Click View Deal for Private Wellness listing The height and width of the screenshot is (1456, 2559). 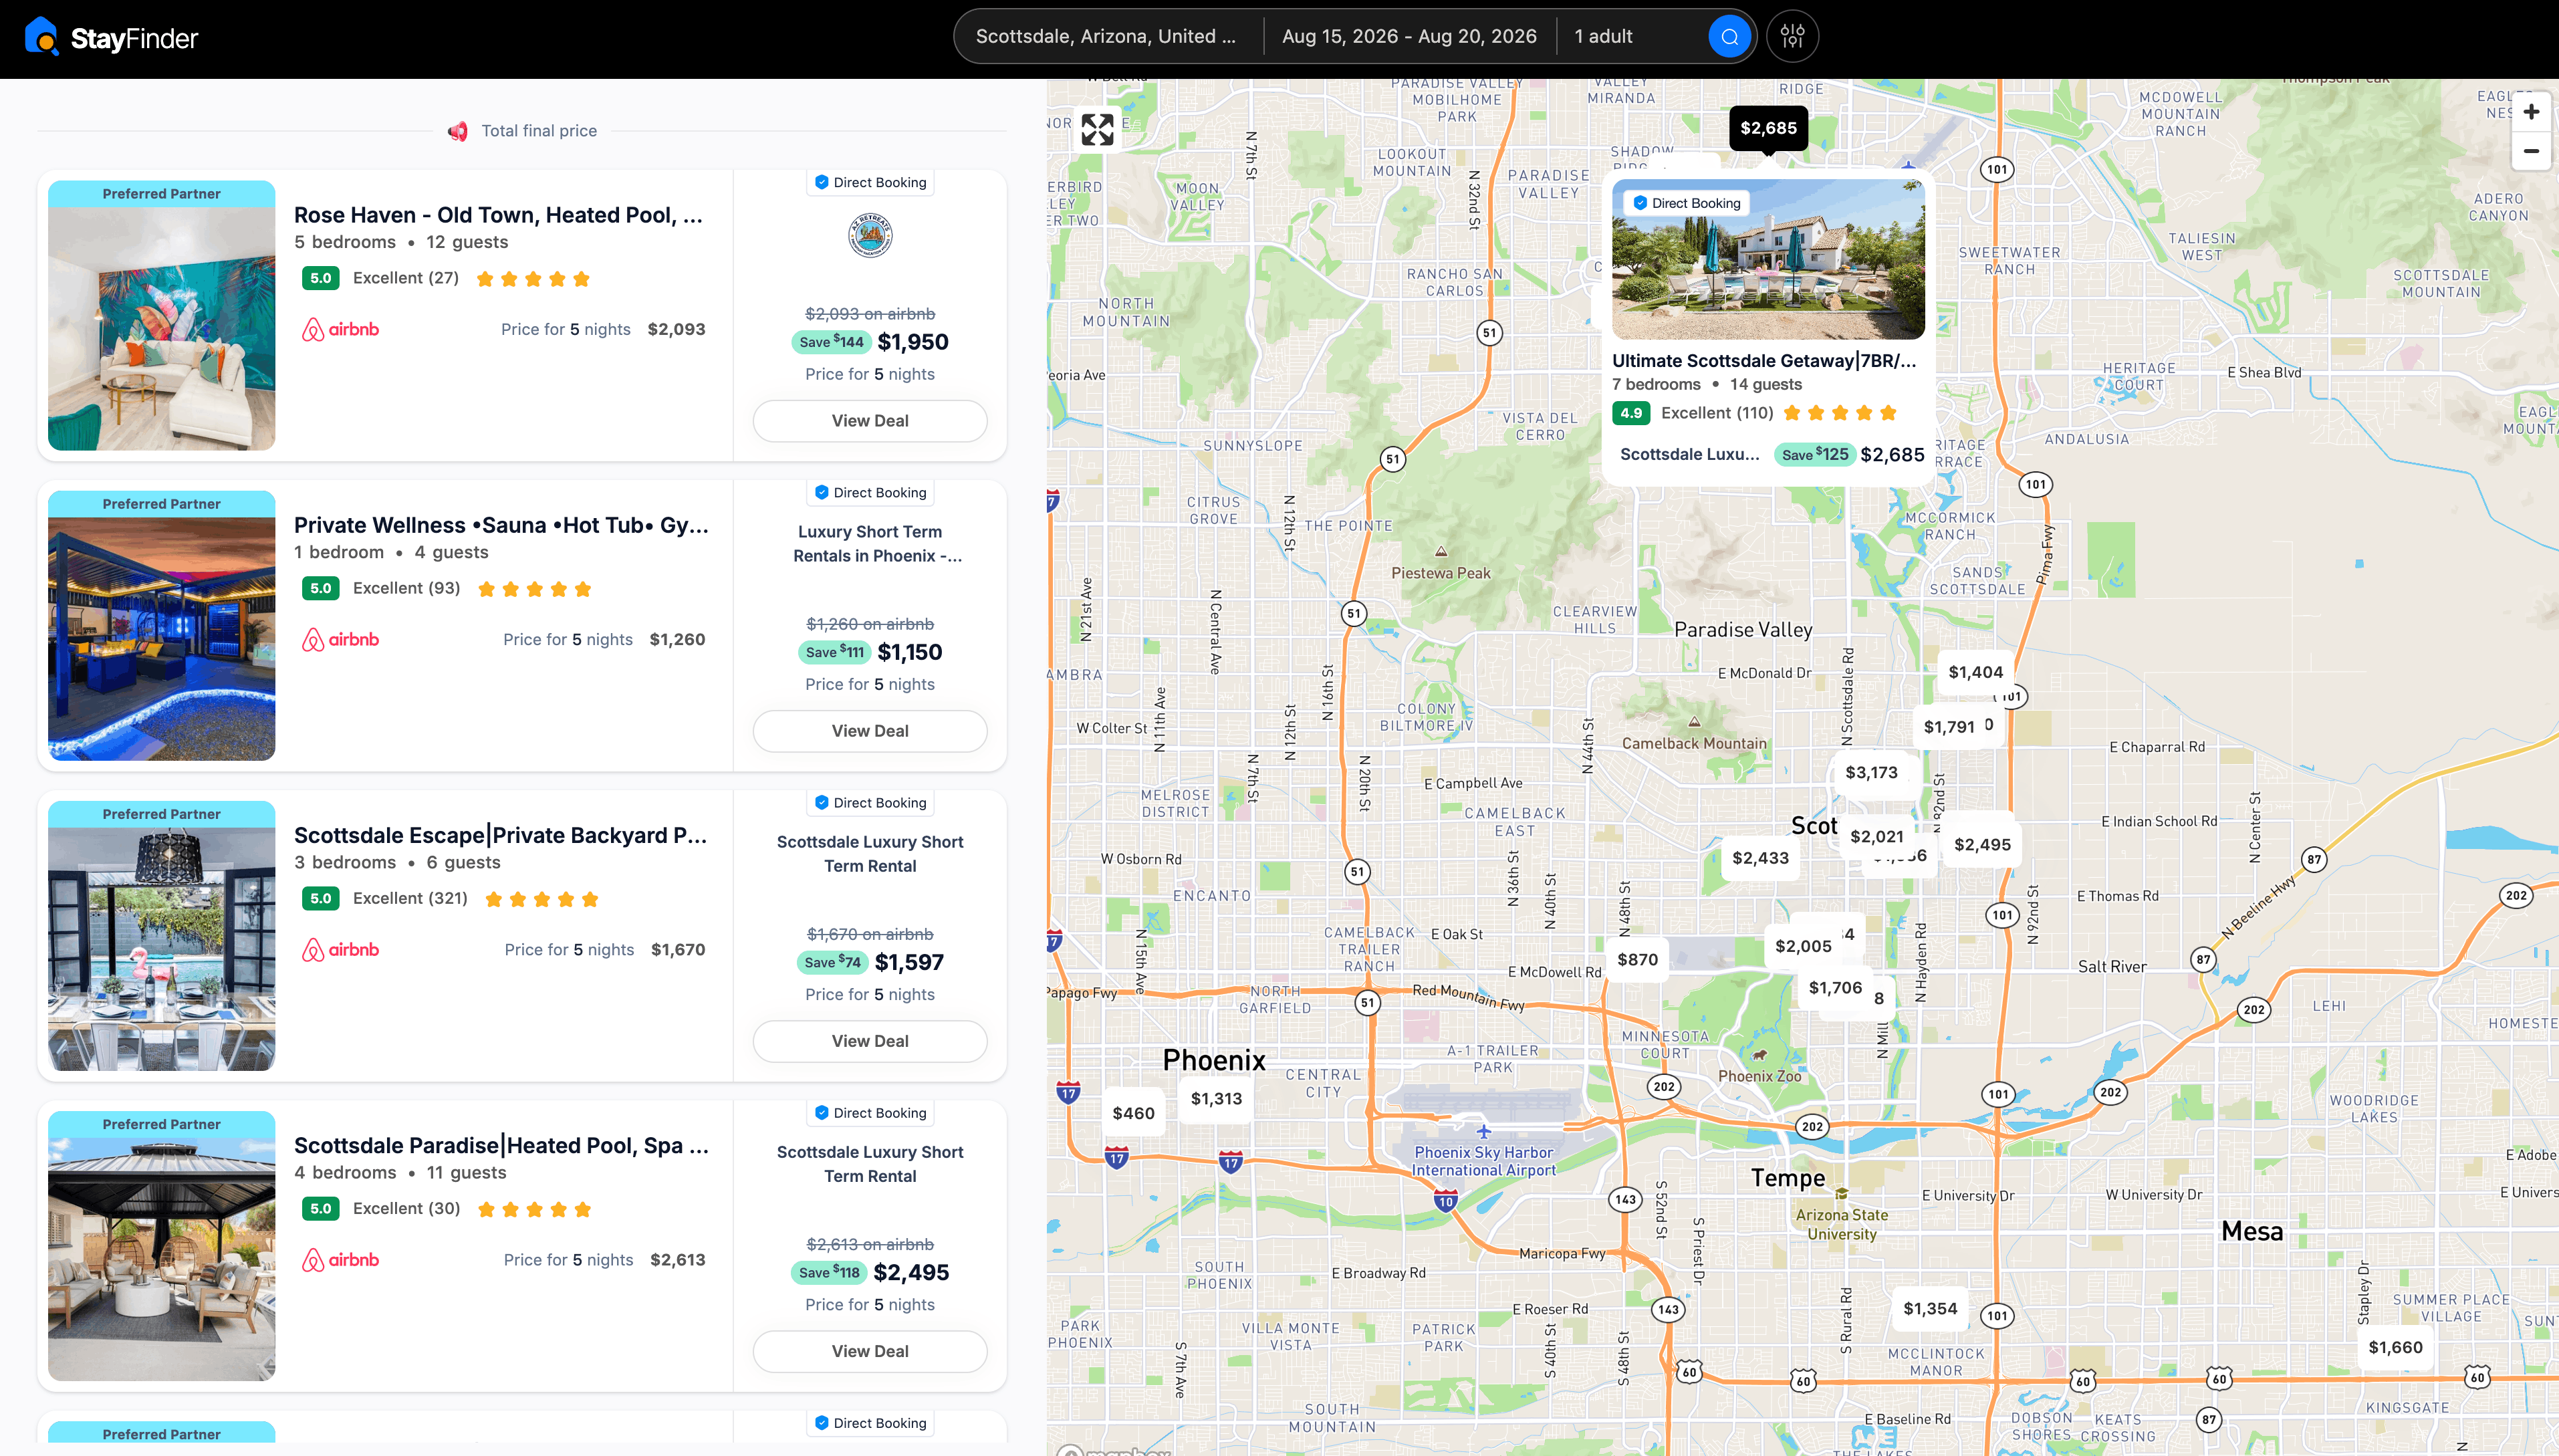click(870, 731)
